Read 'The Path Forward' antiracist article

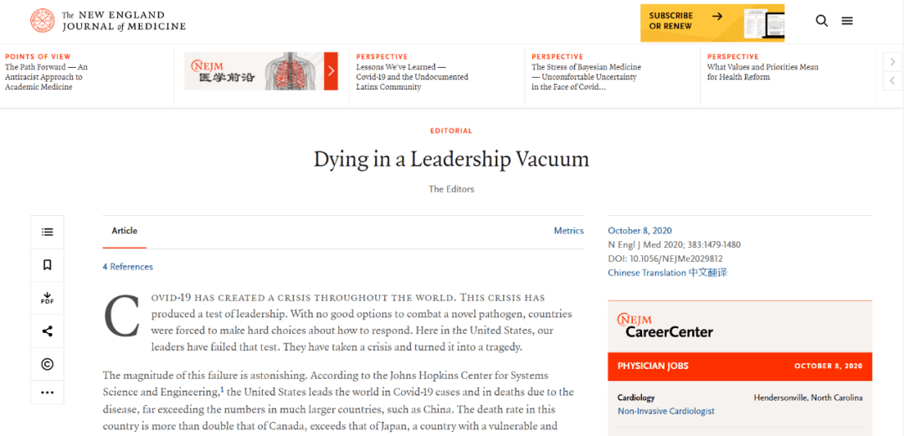pos(46,77)
